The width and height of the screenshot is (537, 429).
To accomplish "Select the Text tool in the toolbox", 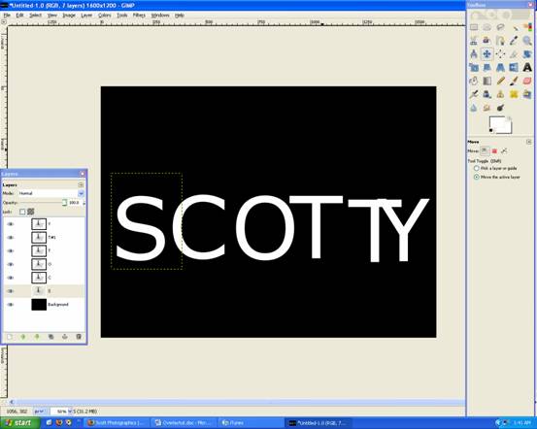I will [527, 67].
